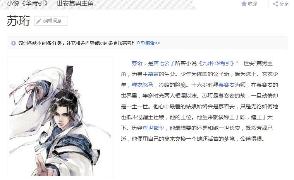Open the 唐七公子 author link
Screen dimensions: 294x180
click(x=164, y=64)
